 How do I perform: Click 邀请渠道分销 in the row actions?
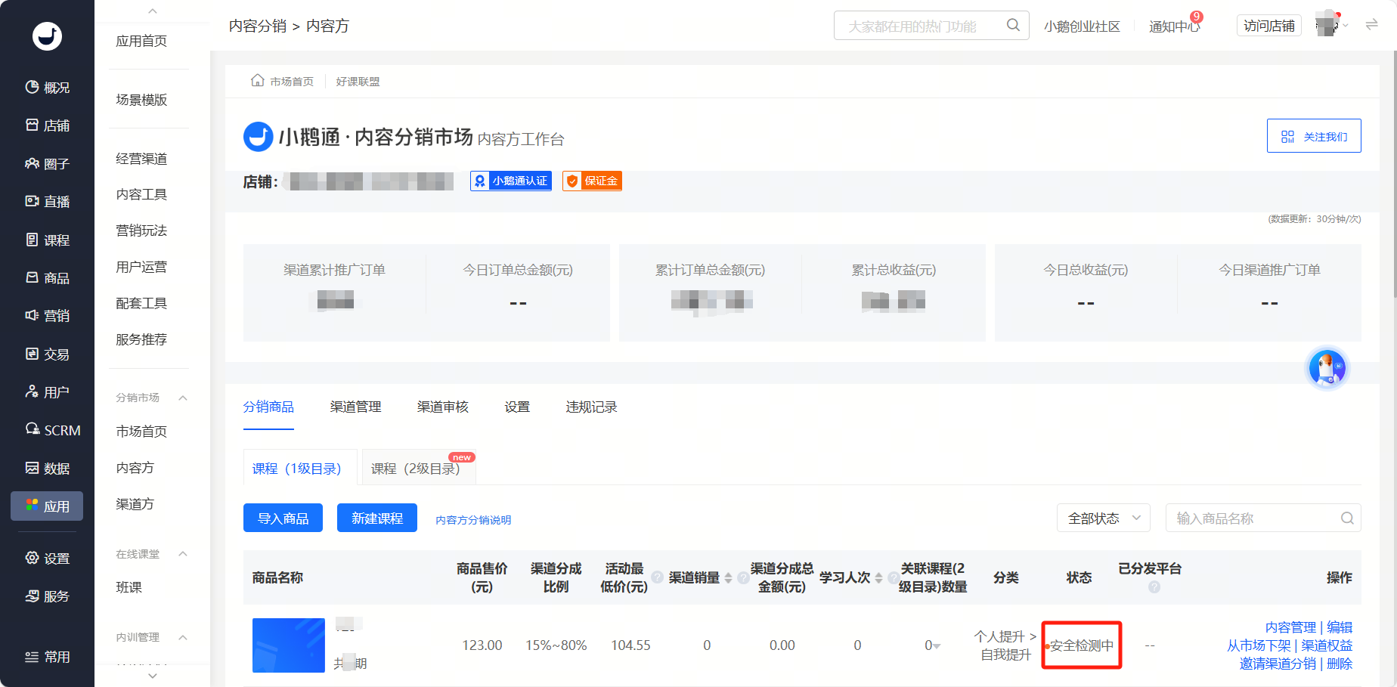pos(1278,664)
